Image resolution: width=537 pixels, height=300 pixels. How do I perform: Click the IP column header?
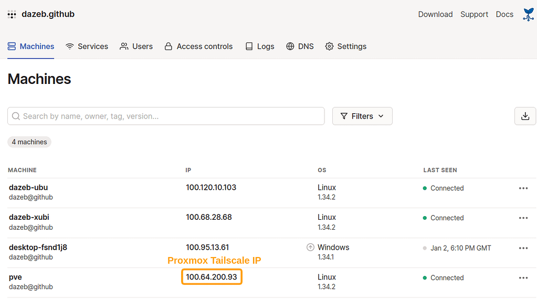click(188, 170)
